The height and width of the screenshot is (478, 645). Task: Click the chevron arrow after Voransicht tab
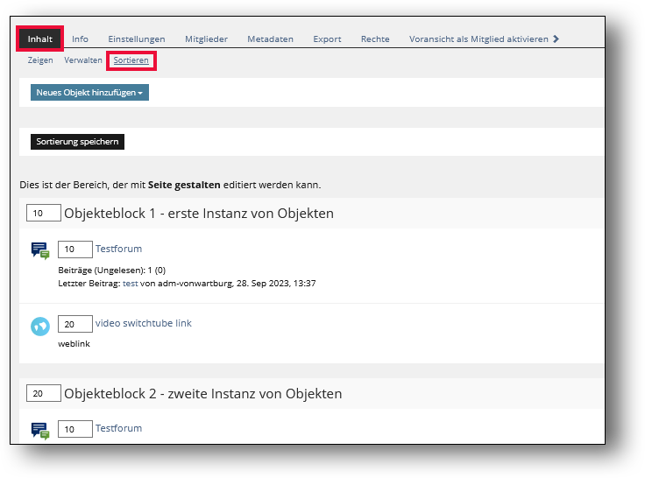556,39
